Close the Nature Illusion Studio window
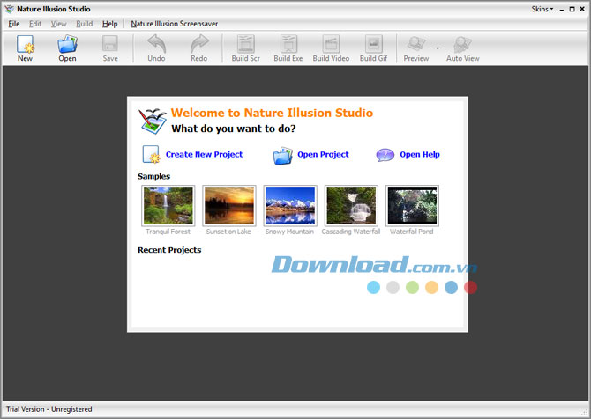The width and height of the screenshot is (591, 419). [582, 9]
